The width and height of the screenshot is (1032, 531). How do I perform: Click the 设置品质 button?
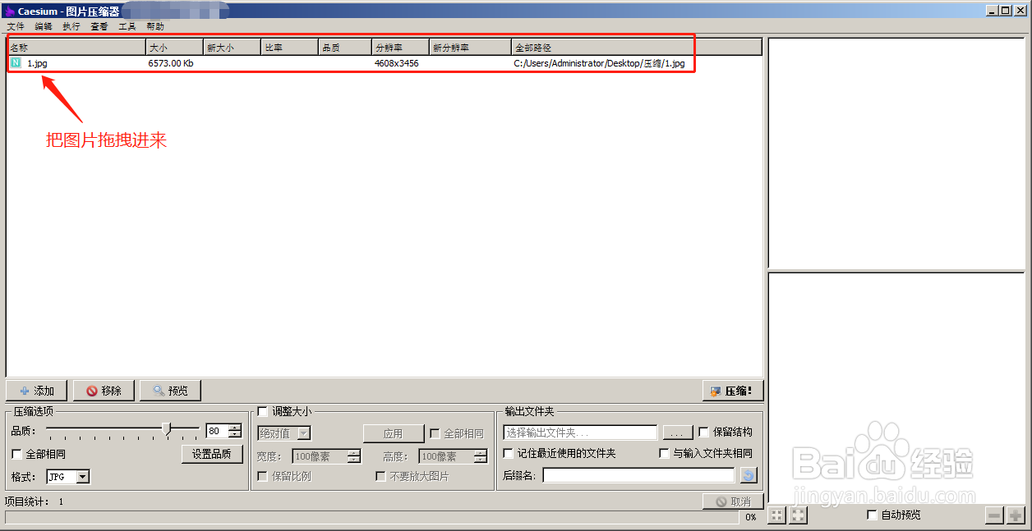pos(212,454)
